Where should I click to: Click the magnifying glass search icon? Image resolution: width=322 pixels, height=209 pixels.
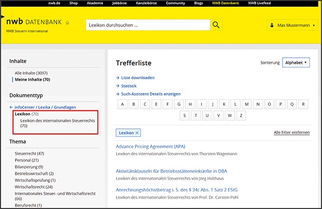click(x=217, y=25)
